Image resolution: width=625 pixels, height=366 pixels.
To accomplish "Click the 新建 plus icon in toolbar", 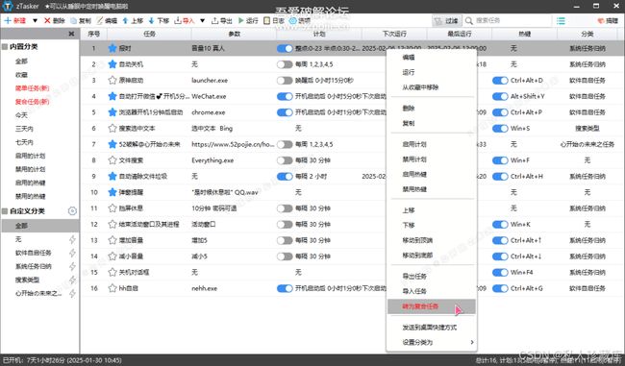I will click(8, 20).
